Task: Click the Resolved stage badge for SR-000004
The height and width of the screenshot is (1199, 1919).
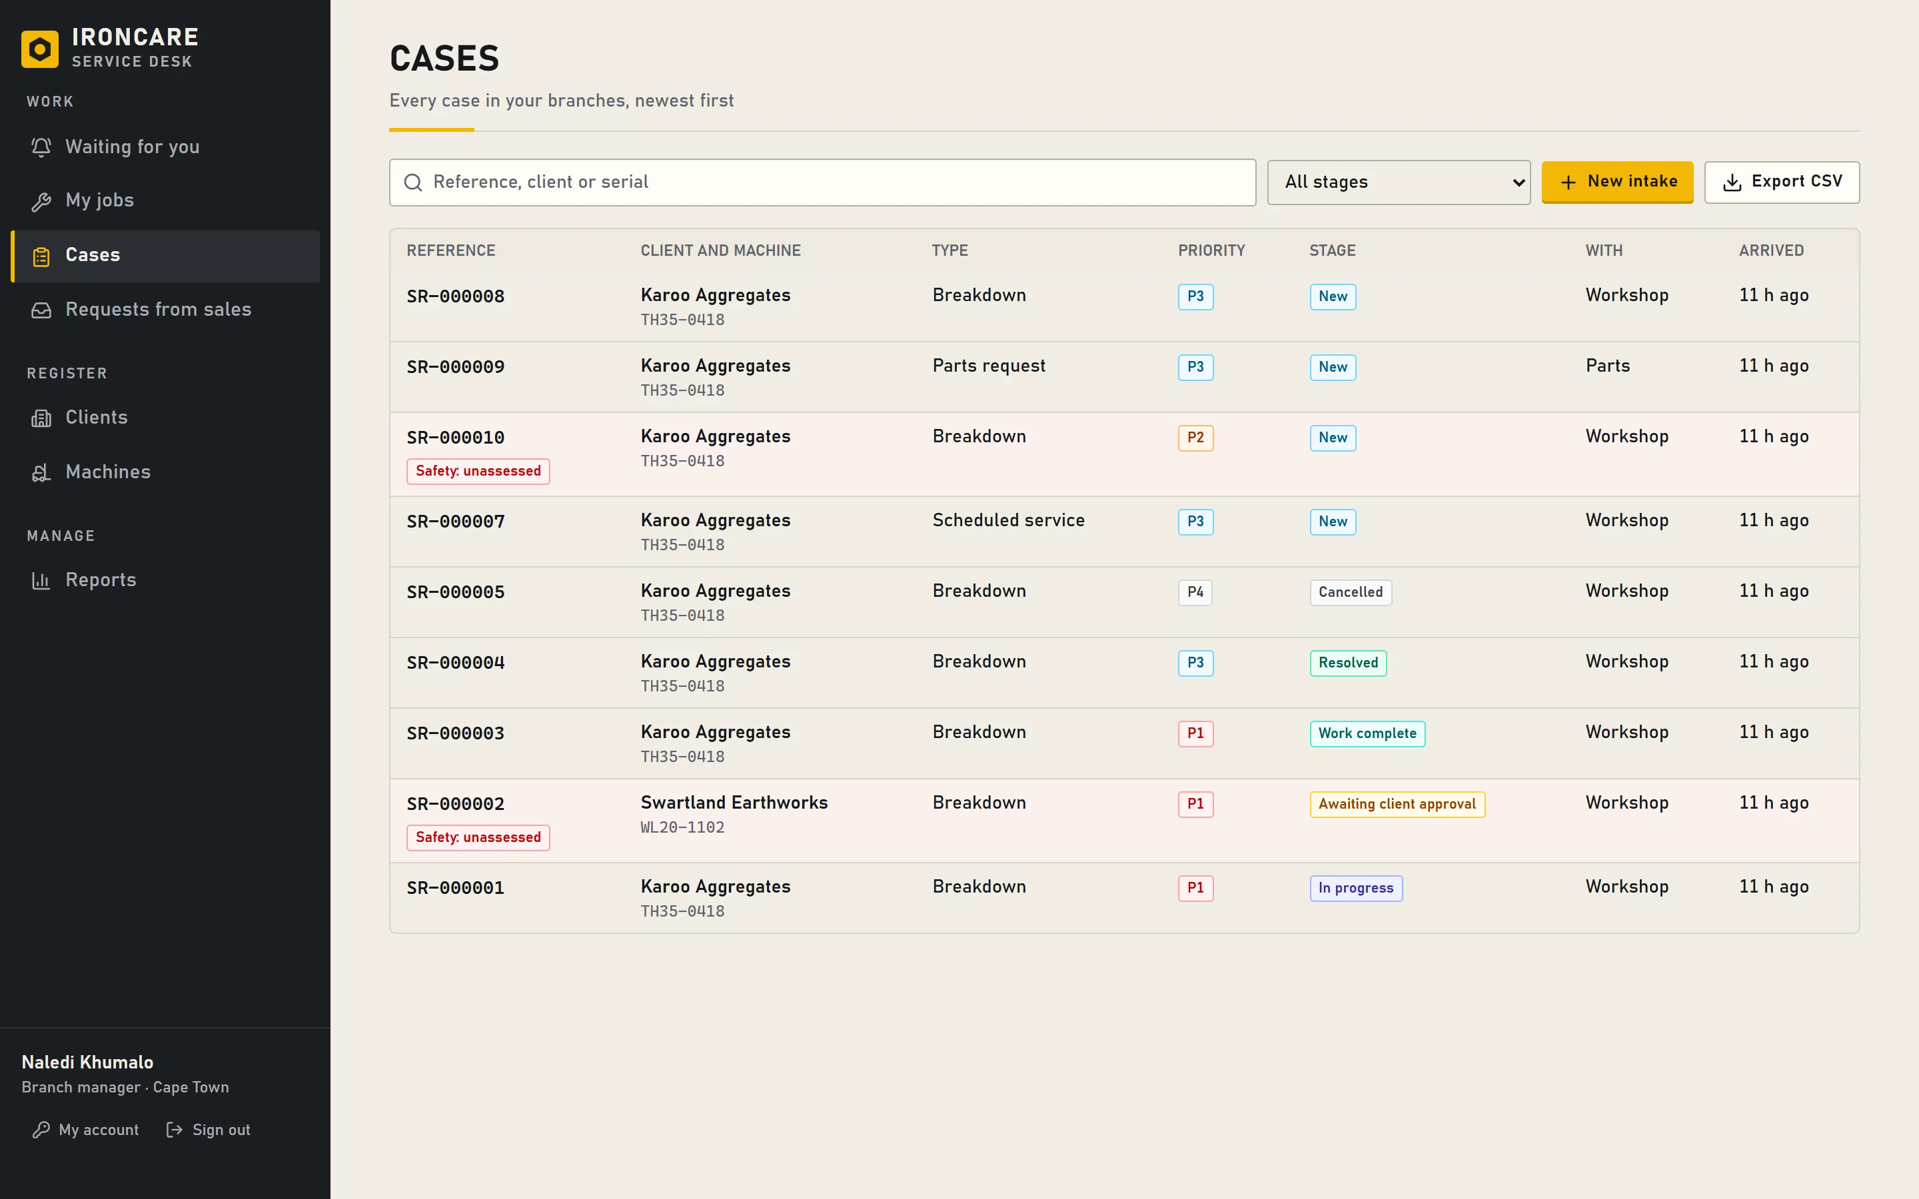Action: (1348, 663)
